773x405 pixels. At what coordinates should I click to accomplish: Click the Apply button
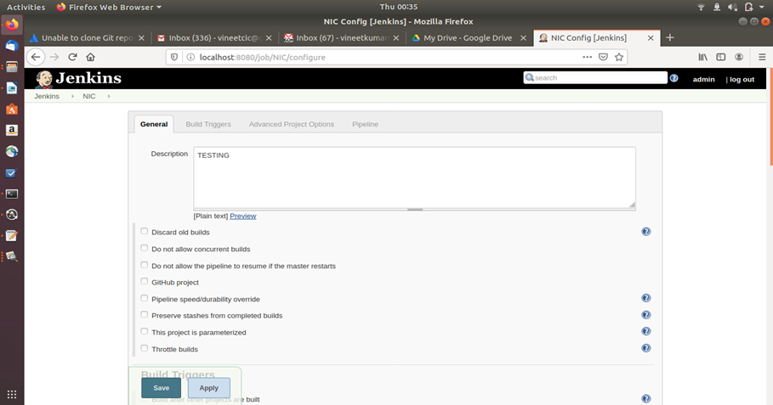209,388
